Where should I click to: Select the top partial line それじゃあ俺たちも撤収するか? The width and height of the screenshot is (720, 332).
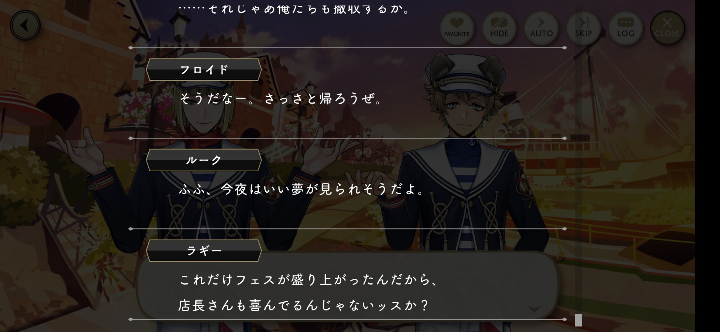(x=294, y=9)
